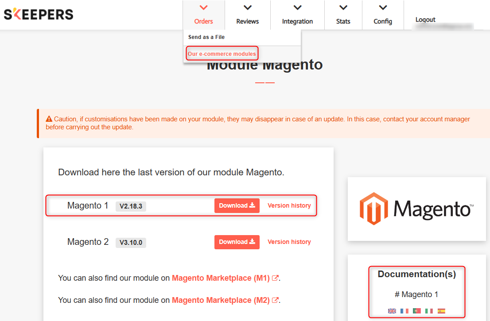Open Magento 1 Version history

coord(289,205)
